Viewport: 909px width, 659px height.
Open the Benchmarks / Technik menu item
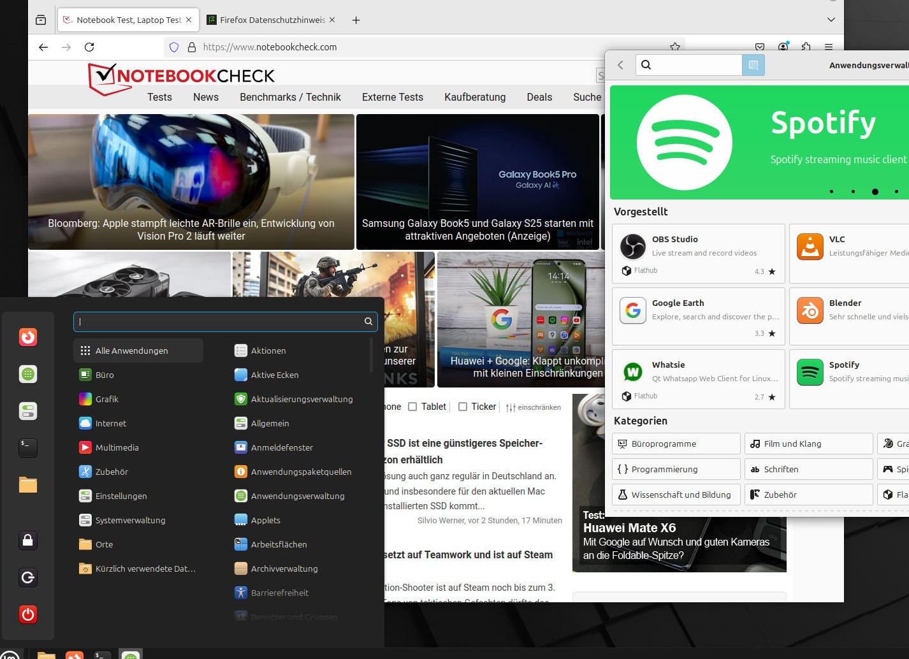click(x=290, y=97)
